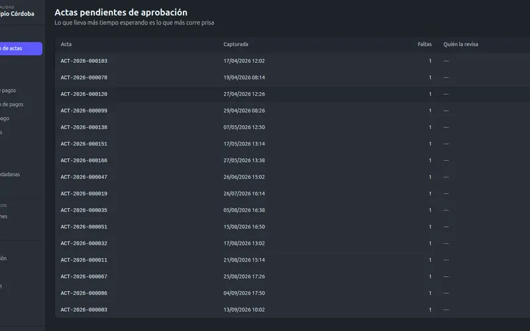Select acta ACT-2026-000086

[x=84, y=293]
